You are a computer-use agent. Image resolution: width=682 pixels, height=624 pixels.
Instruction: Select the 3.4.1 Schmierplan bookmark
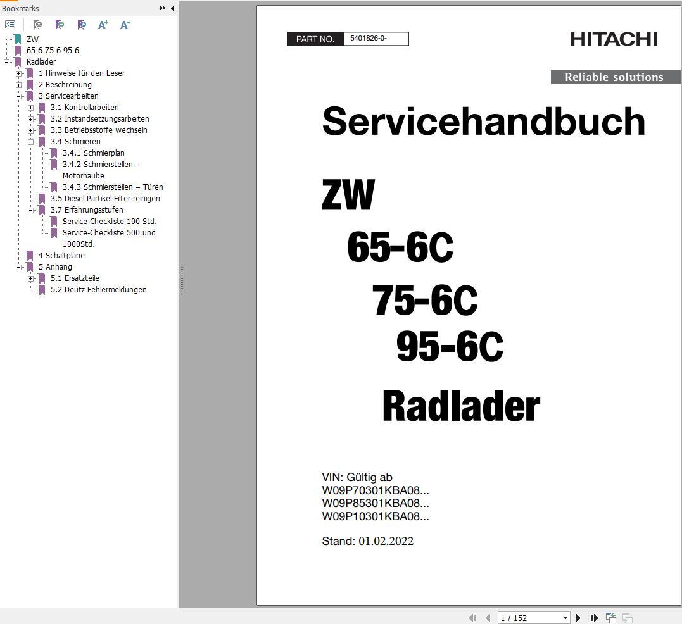(x=93, y=153)
